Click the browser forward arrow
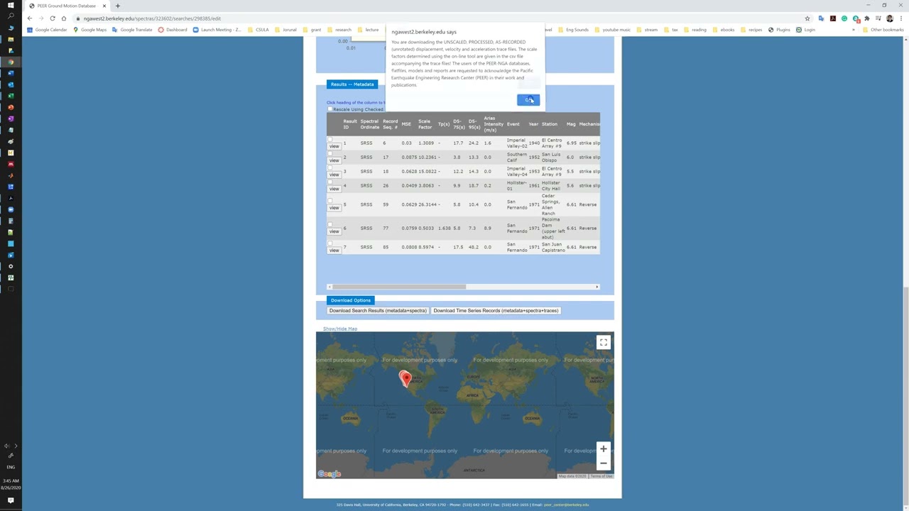The width and height of the screenshot is (909, 511). click(x=41, y=18)
